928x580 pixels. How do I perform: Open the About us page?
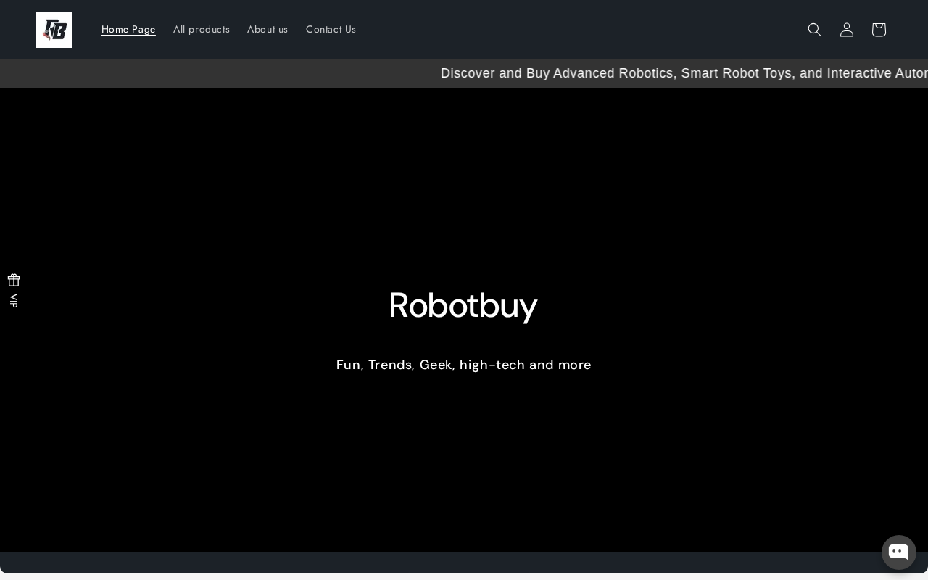[x=268, y=30]
